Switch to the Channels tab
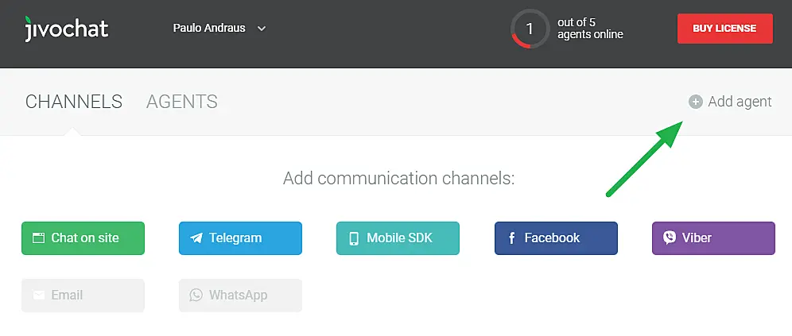The image size is (792, 336). (74, 102)
